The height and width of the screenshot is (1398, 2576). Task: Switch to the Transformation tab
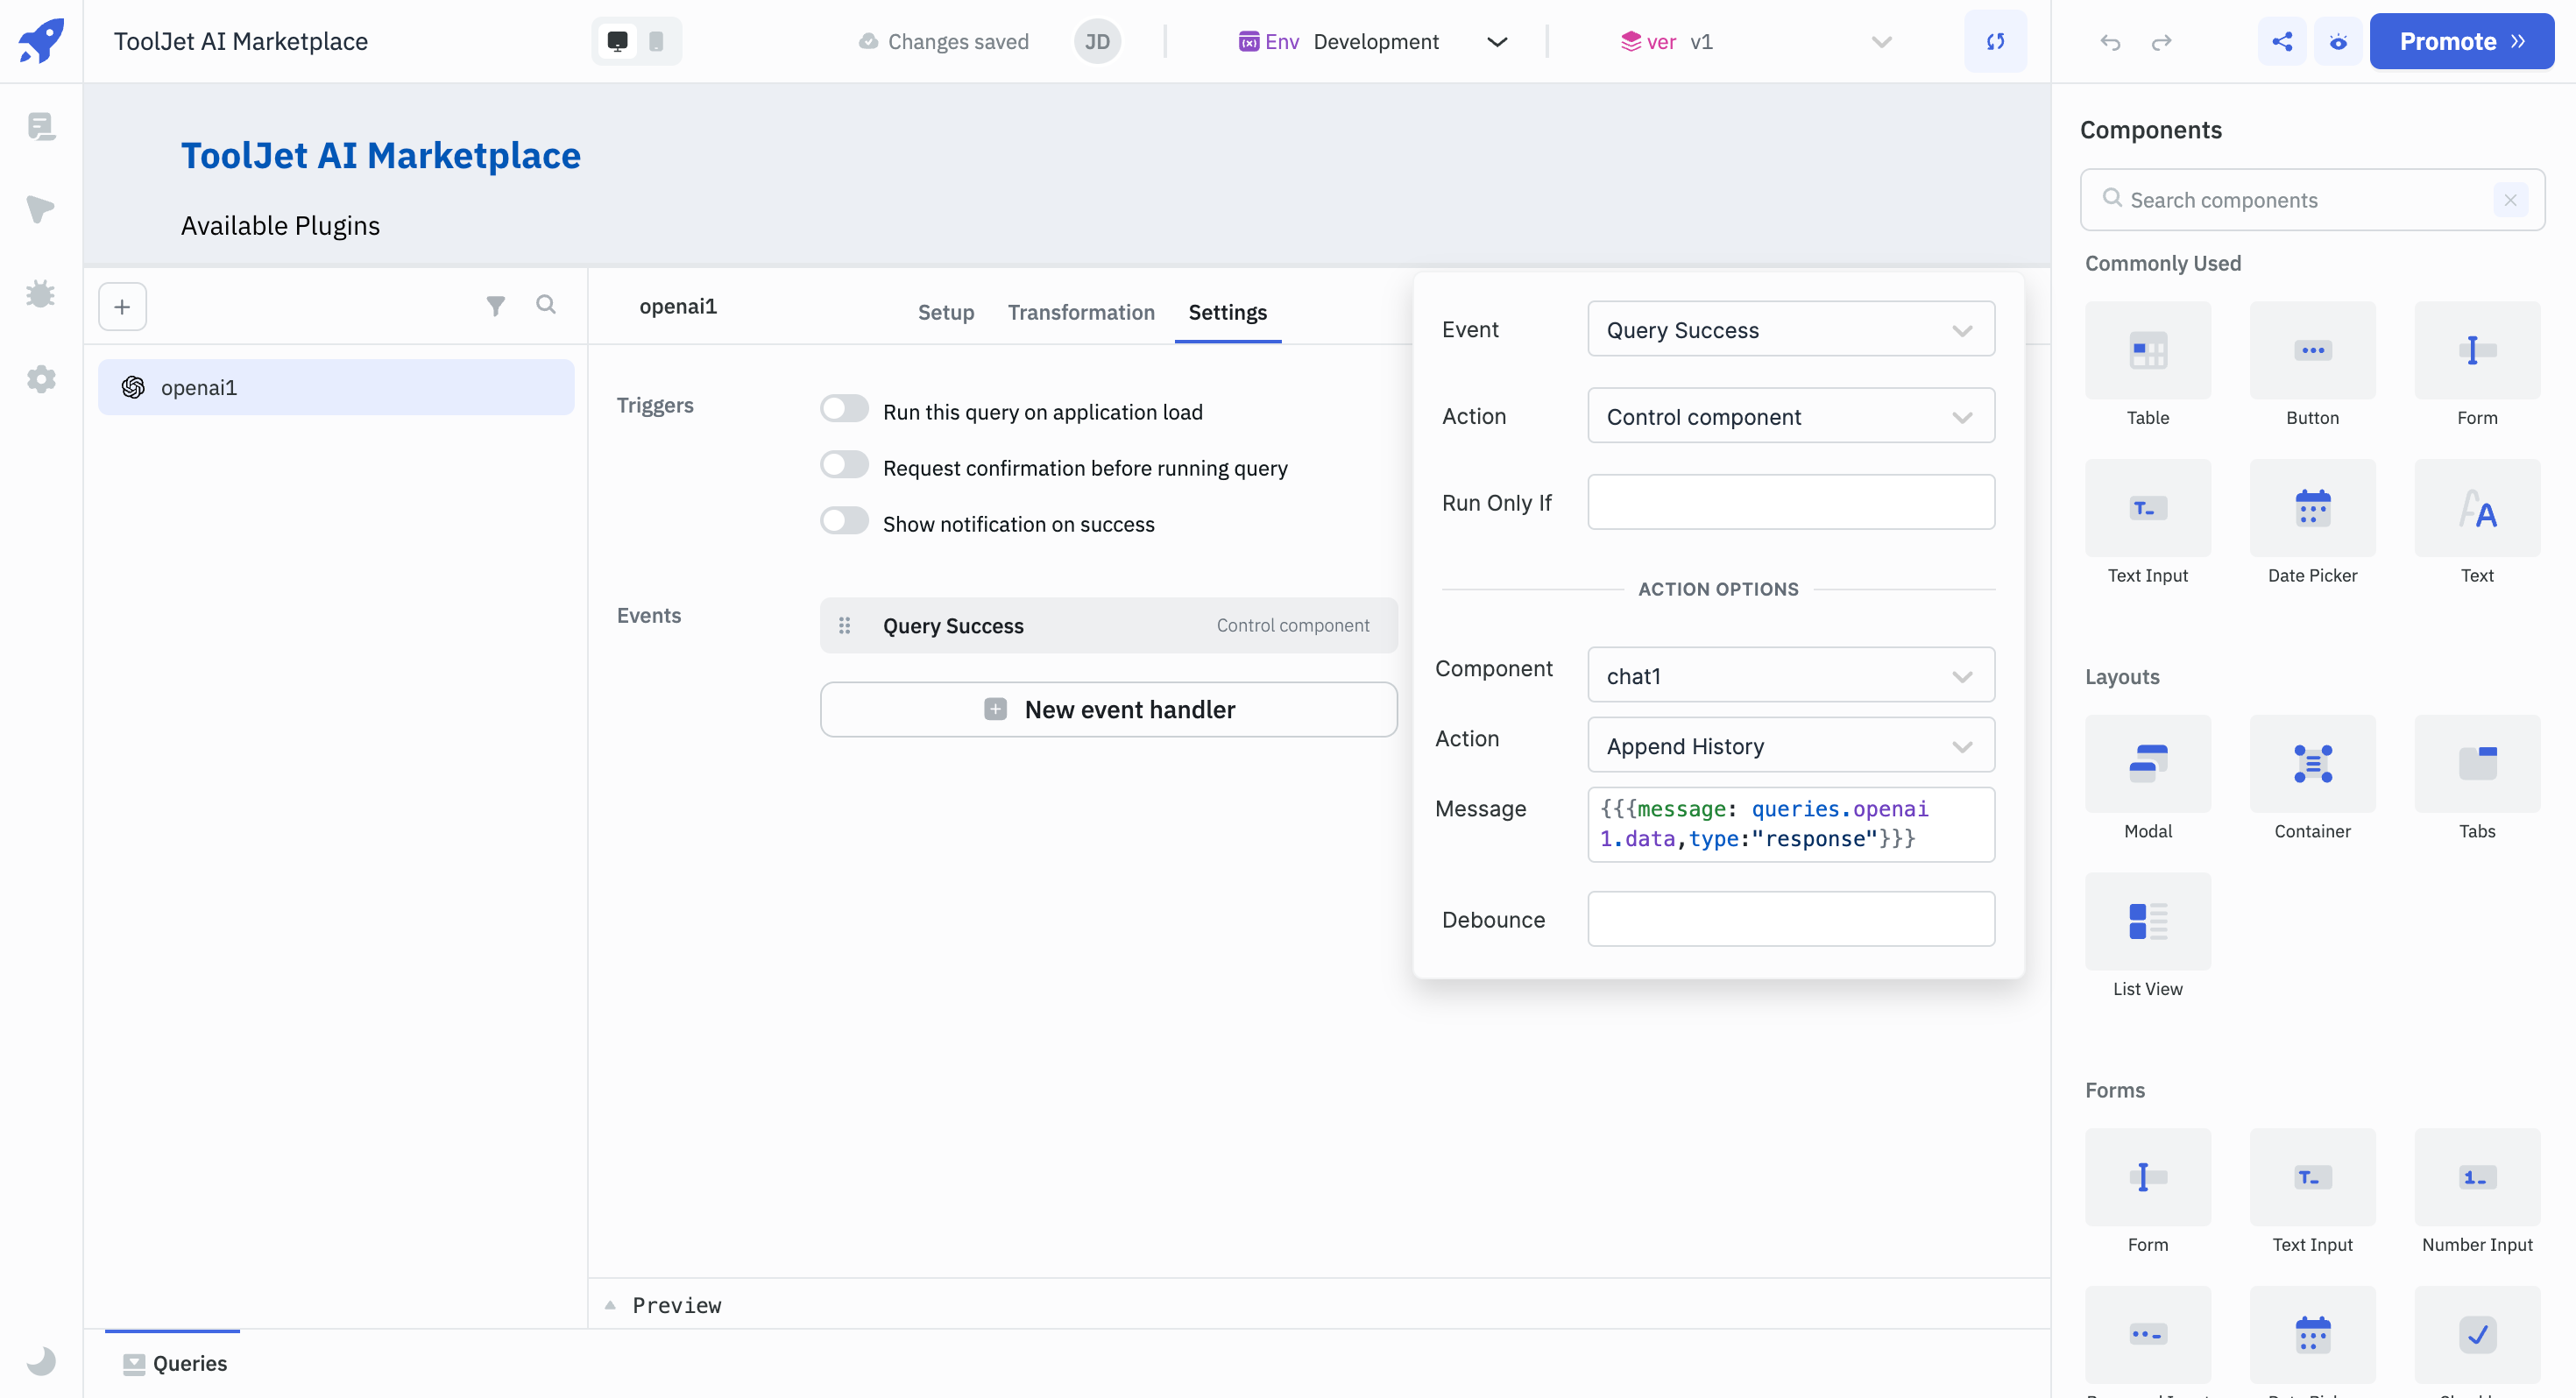click(x=1081, y=312)
